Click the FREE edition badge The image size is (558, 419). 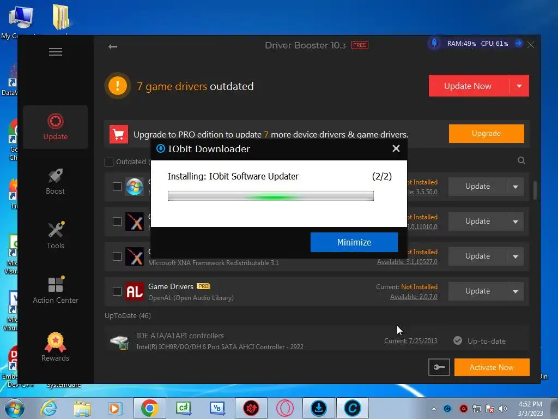click(360, 45)
